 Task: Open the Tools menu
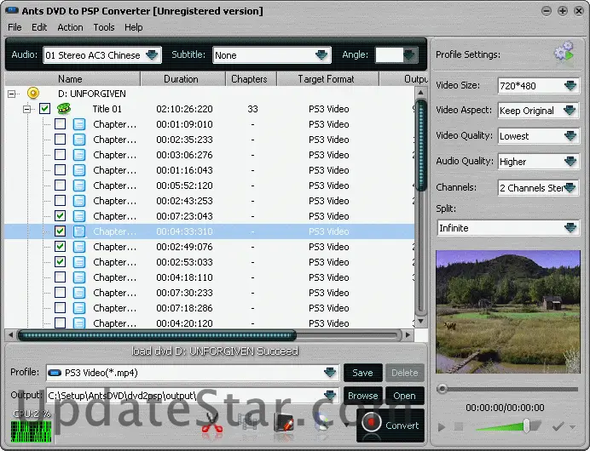click(103, 27)
